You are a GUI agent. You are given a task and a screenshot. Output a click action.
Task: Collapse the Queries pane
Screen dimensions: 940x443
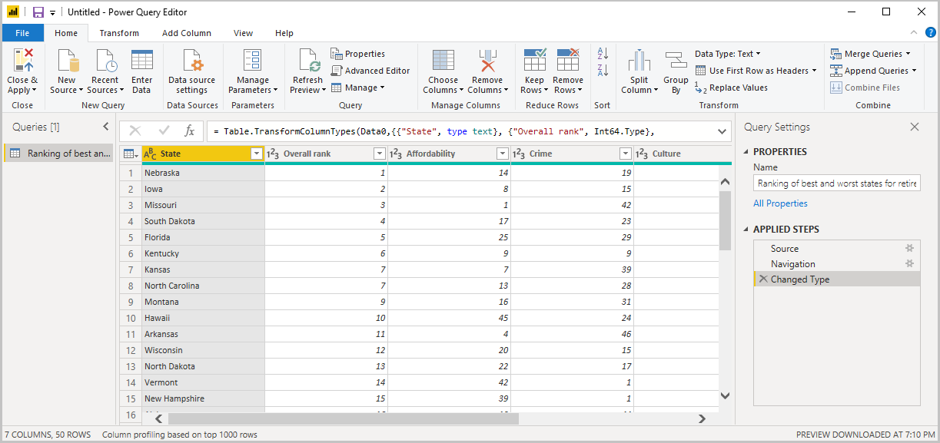pos(106,127)
